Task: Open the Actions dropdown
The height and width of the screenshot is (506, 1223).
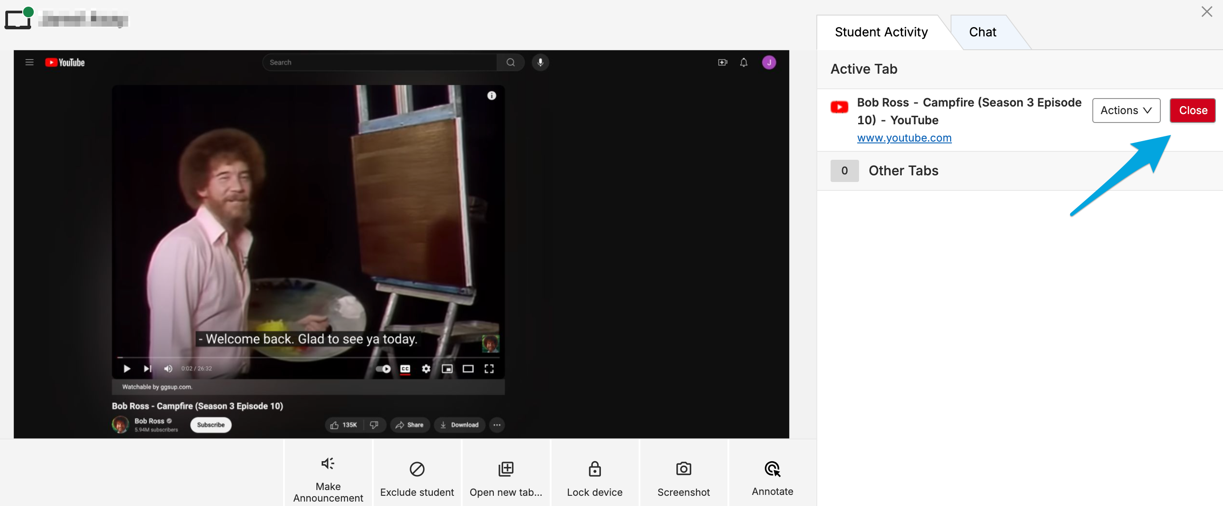Action: [1126, 111]
